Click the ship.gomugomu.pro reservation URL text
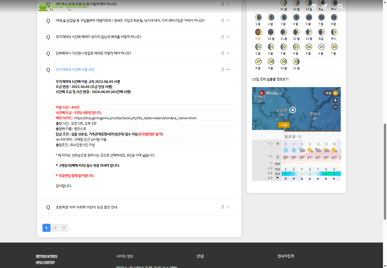 [x=135, y=118]
